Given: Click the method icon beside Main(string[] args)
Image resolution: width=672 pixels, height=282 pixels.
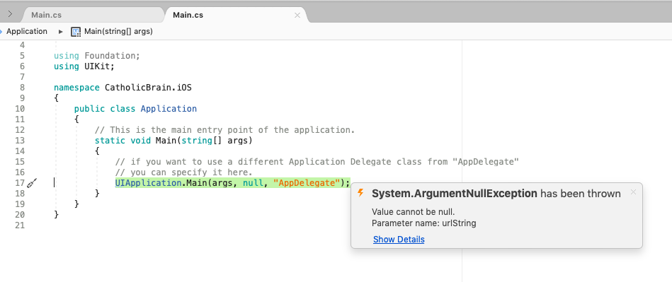Looking at the screenshot, I should (x=76, y=32).
